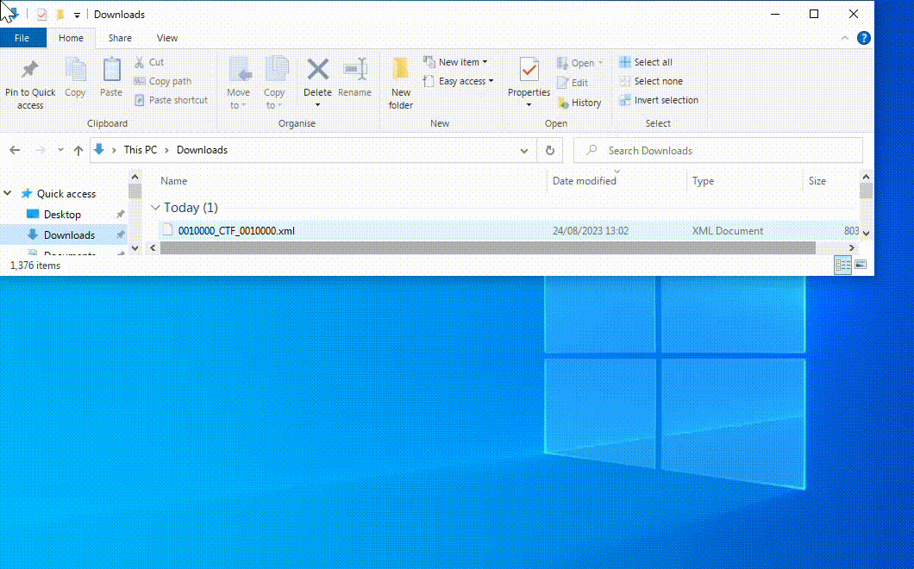The width and height of the screenshot is (914, 569).
Task: Click Select all
Action: click(x=645, y=62)
